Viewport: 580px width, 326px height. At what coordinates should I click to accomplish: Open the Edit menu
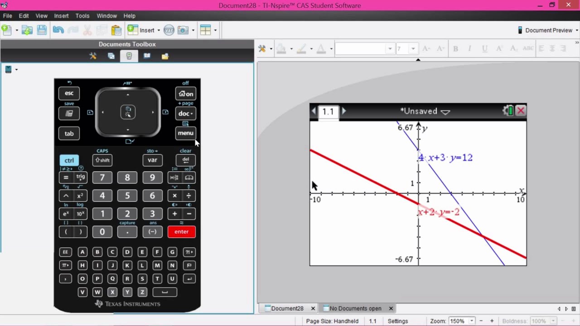click(x=24, y=16)
